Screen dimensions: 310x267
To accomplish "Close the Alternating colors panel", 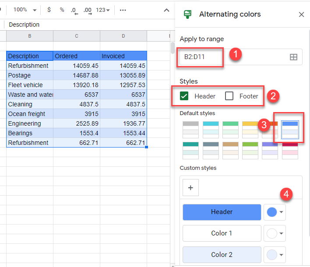I will pos(301,14).
